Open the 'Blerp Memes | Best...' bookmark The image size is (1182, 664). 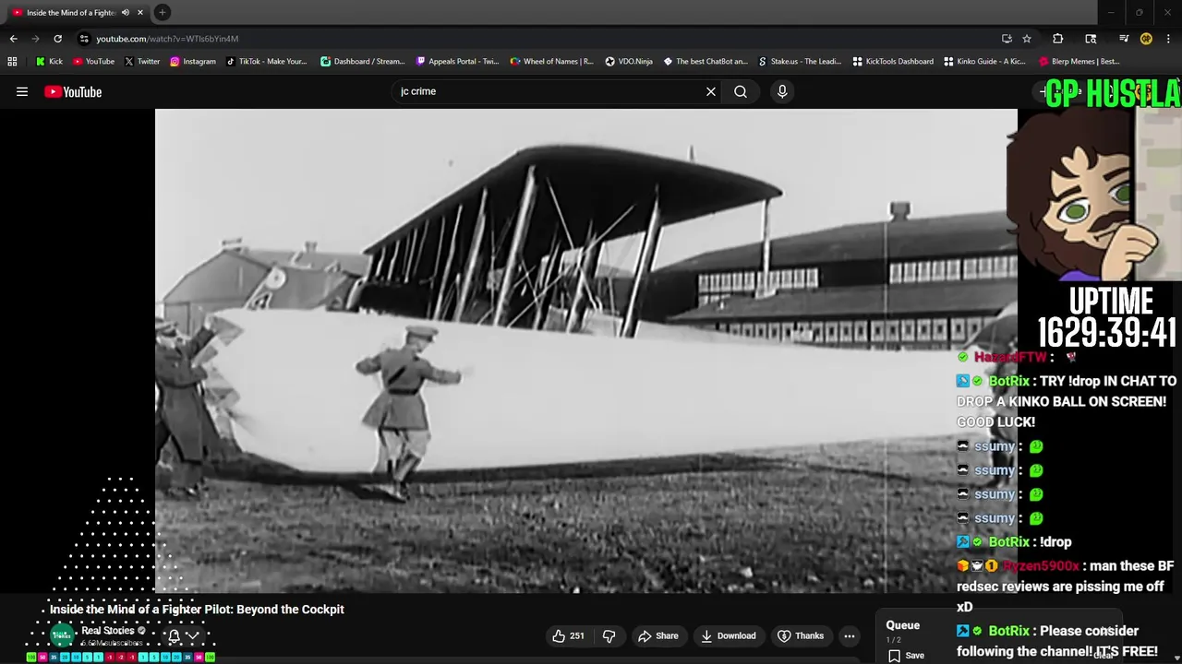click(x=1079, y=62)
